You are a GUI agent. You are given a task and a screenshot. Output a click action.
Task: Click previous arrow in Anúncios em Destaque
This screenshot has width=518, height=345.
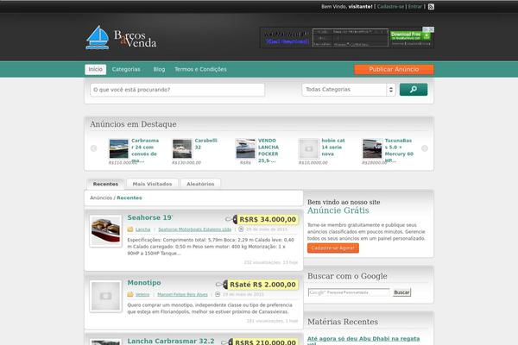click(94, 148)
